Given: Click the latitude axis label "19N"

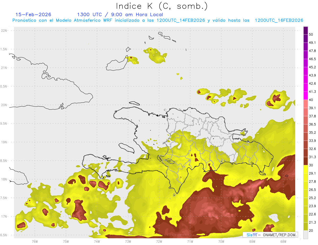Looking at the screenshot, I should click(4, 142).
